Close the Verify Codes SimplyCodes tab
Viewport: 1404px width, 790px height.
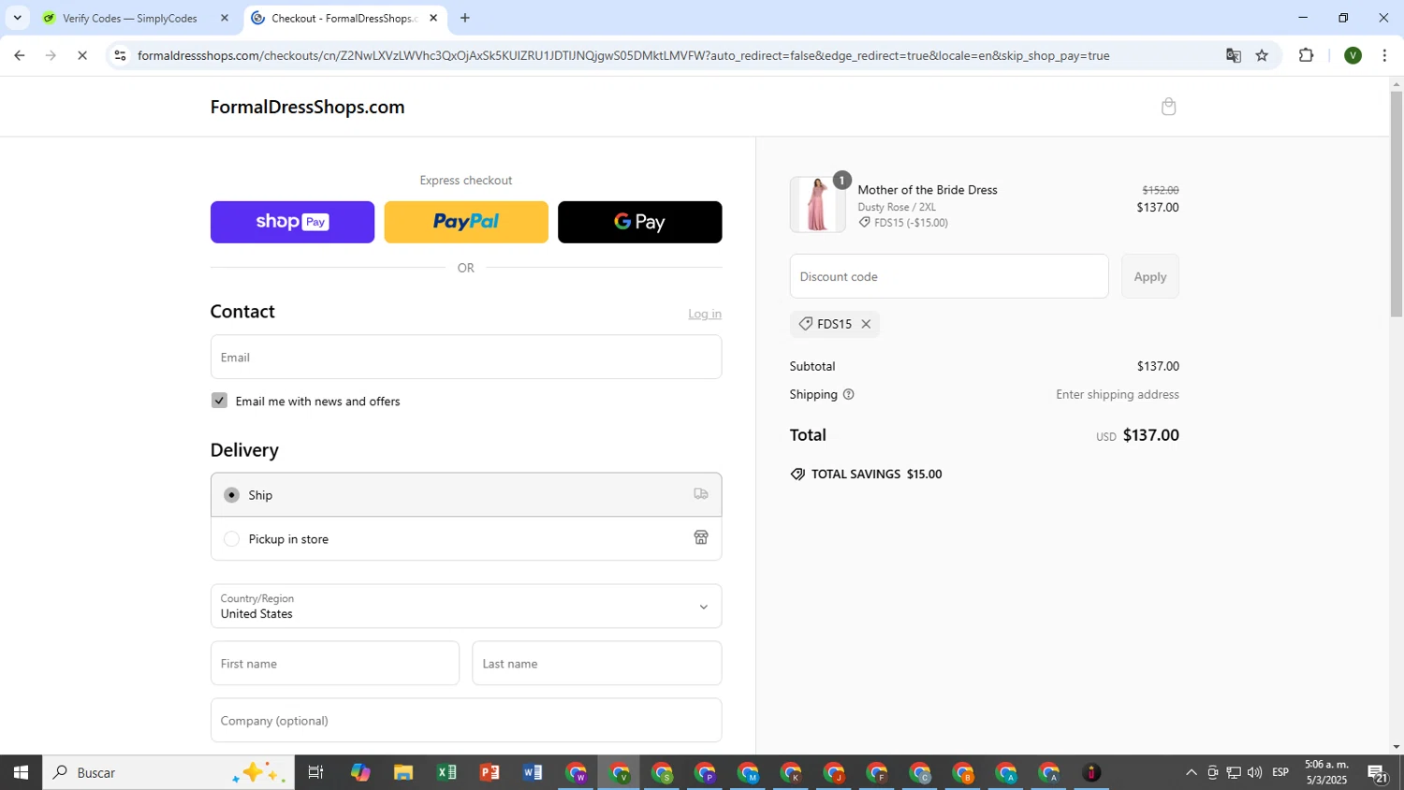click(224, 18)
